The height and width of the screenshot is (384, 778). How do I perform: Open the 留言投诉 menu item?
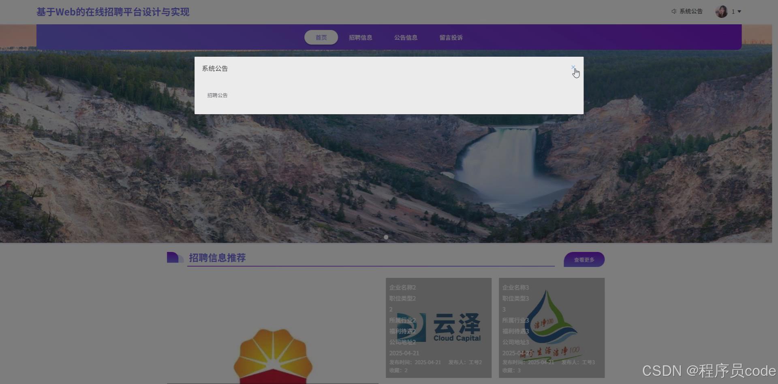point(450,37)
